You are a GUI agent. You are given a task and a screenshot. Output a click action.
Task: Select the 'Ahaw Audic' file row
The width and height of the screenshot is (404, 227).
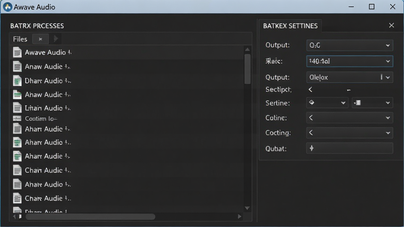coord(127,95)
